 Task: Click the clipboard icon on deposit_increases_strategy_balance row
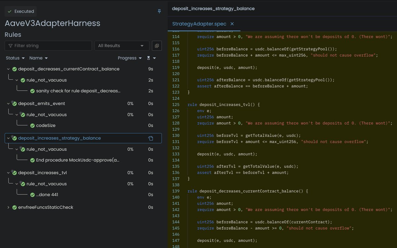(x=151, y=138)
